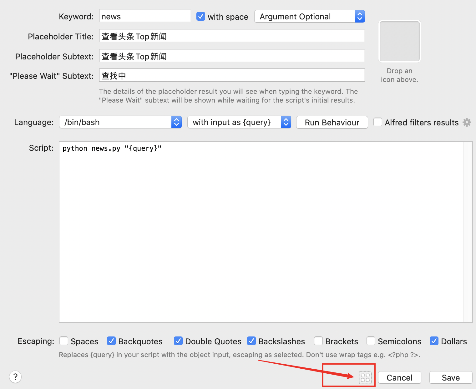Open the gear settings for Alfred filtering
Viewport: 476px width, 389px height.
tap(467, 122)
